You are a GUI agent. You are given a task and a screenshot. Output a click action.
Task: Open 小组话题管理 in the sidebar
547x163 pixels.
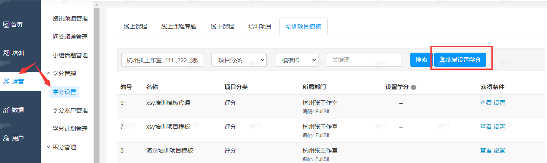[70, 55]
